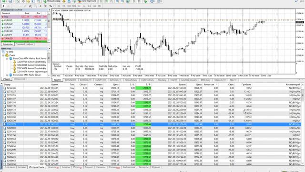
Task: Open the Strategy Tester toolbar icon
Action: [39, 1]
